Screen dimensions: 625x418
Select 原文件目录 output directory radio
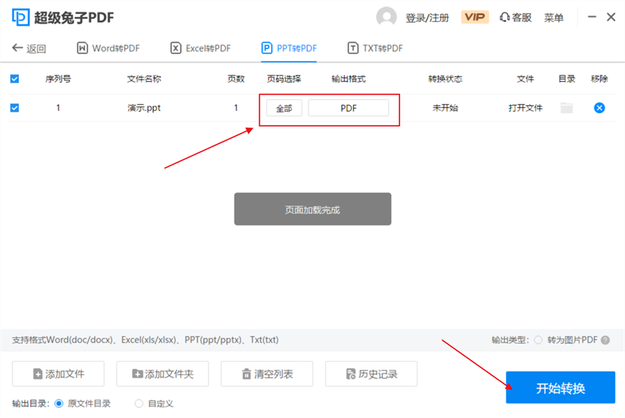(59, 404)
